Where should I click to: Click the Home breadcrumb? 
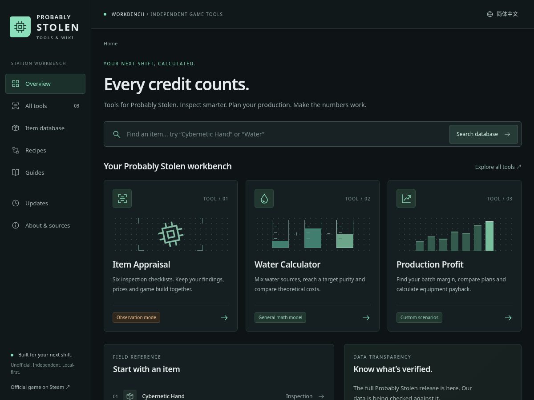point(110,44)
